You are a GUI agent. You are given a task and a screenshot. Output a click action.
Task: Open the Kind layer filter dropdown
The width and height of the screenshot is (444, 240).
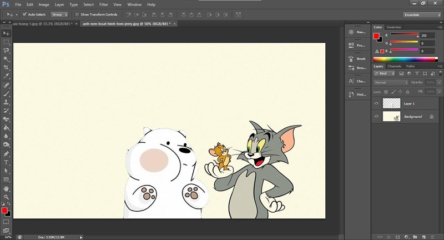tap(384, 73)
